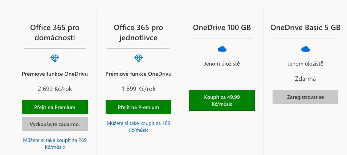Click the cloud icon under OneDrive 100 GB
The image size is (347, 155).
click(222, 49)
